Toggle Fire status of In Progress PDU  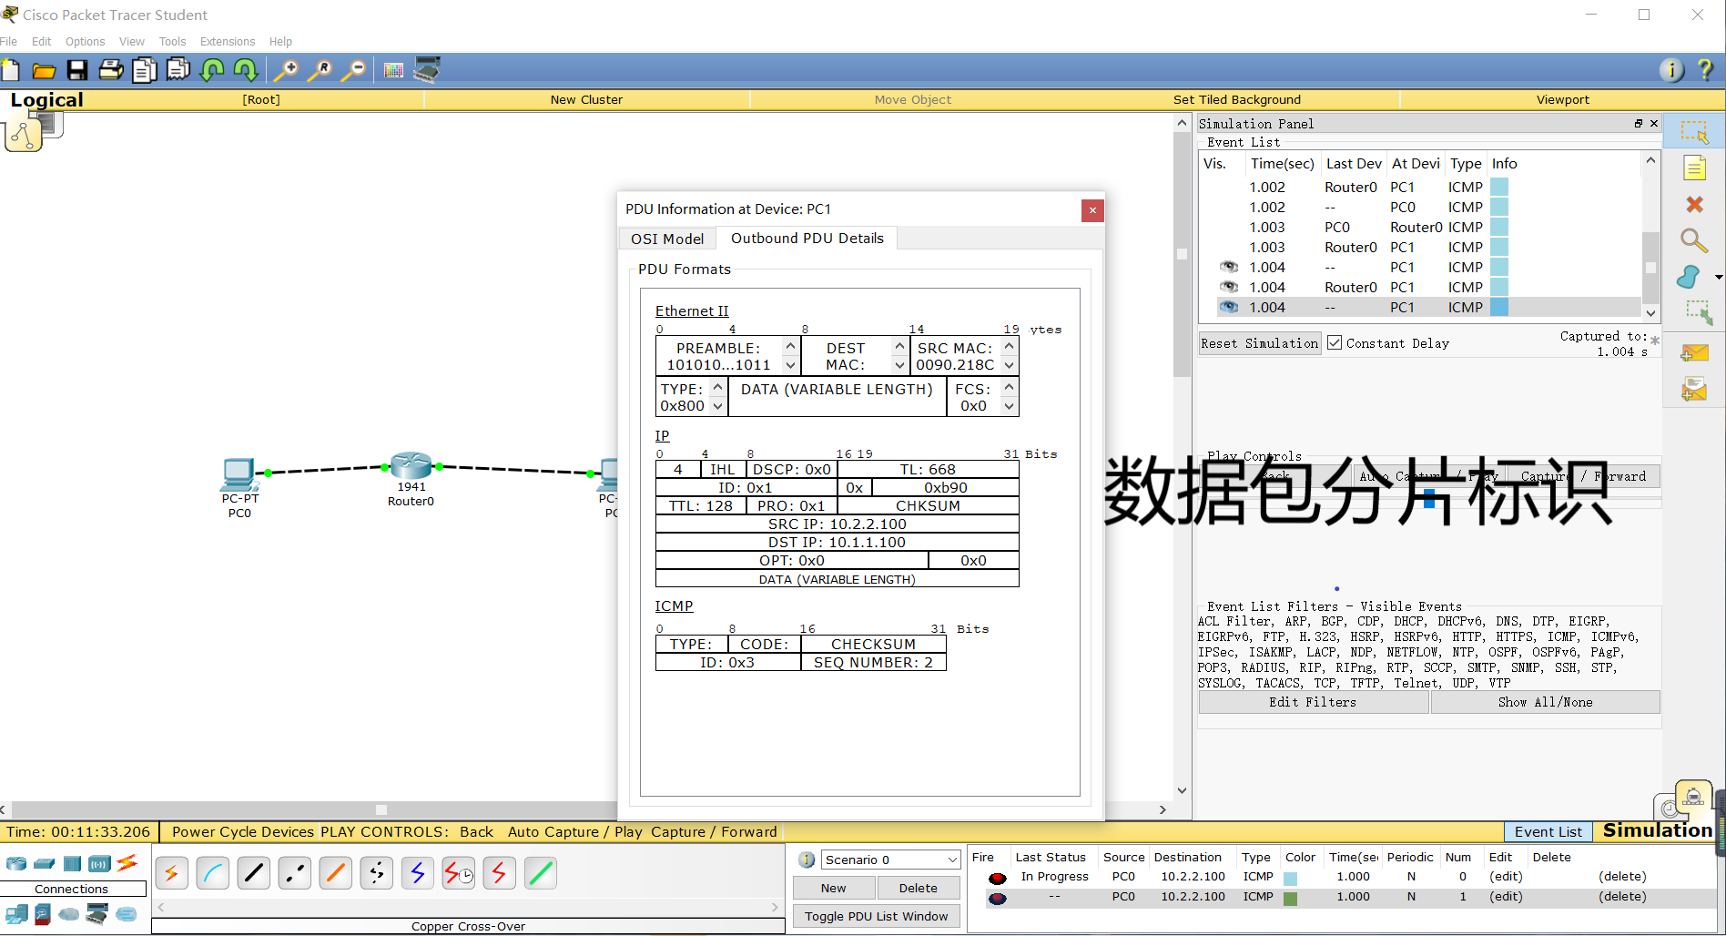pos(998,878)
